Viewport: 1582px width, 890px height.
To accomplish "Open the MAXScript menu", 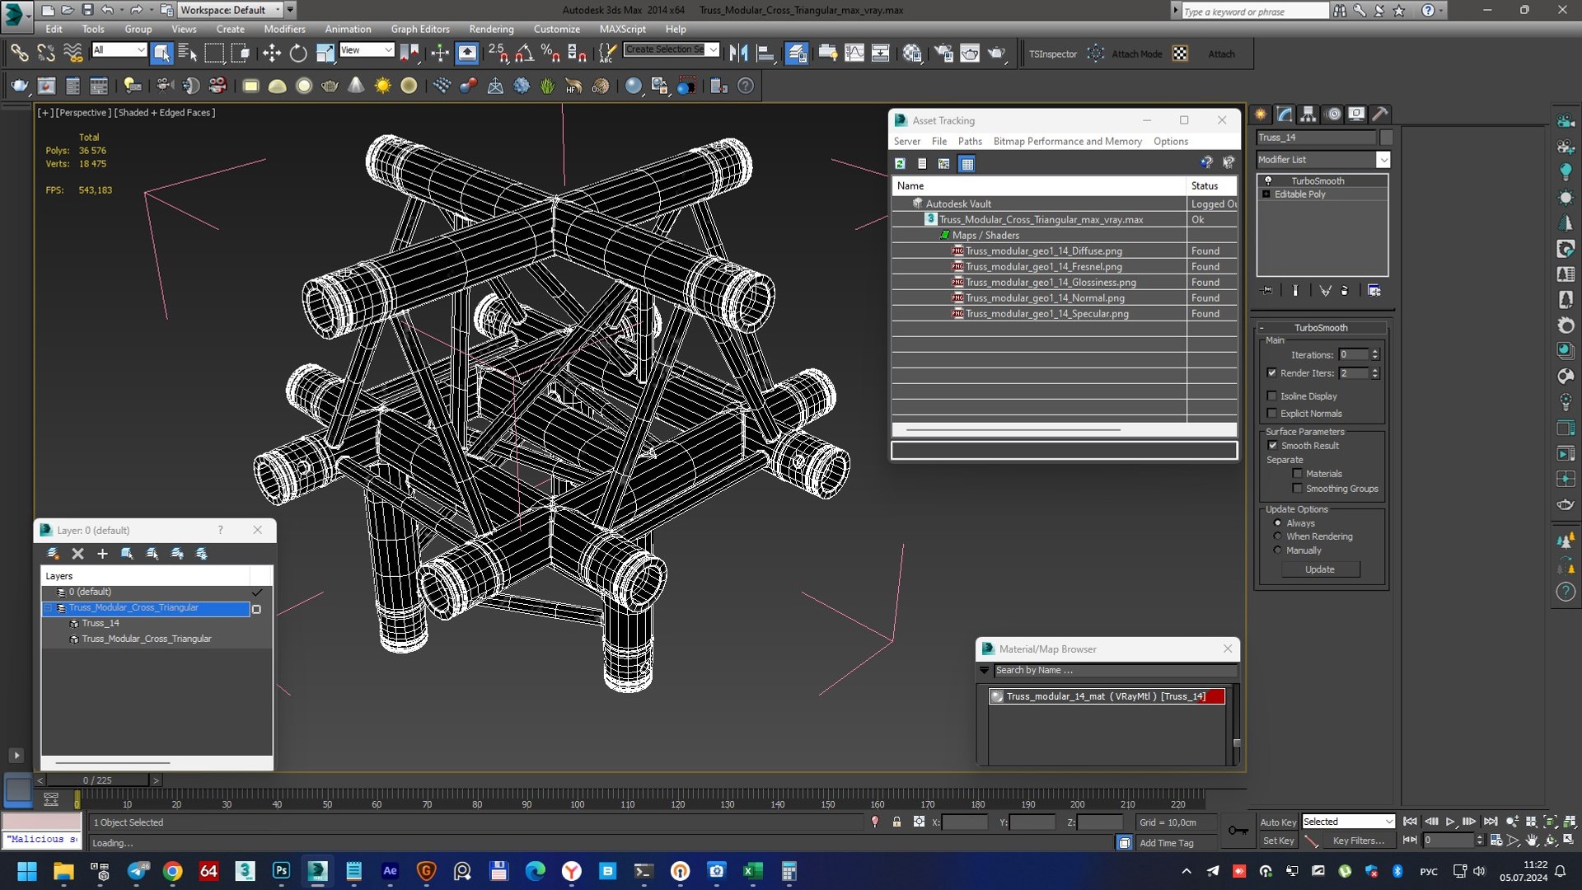I will (x=622, y=29).
